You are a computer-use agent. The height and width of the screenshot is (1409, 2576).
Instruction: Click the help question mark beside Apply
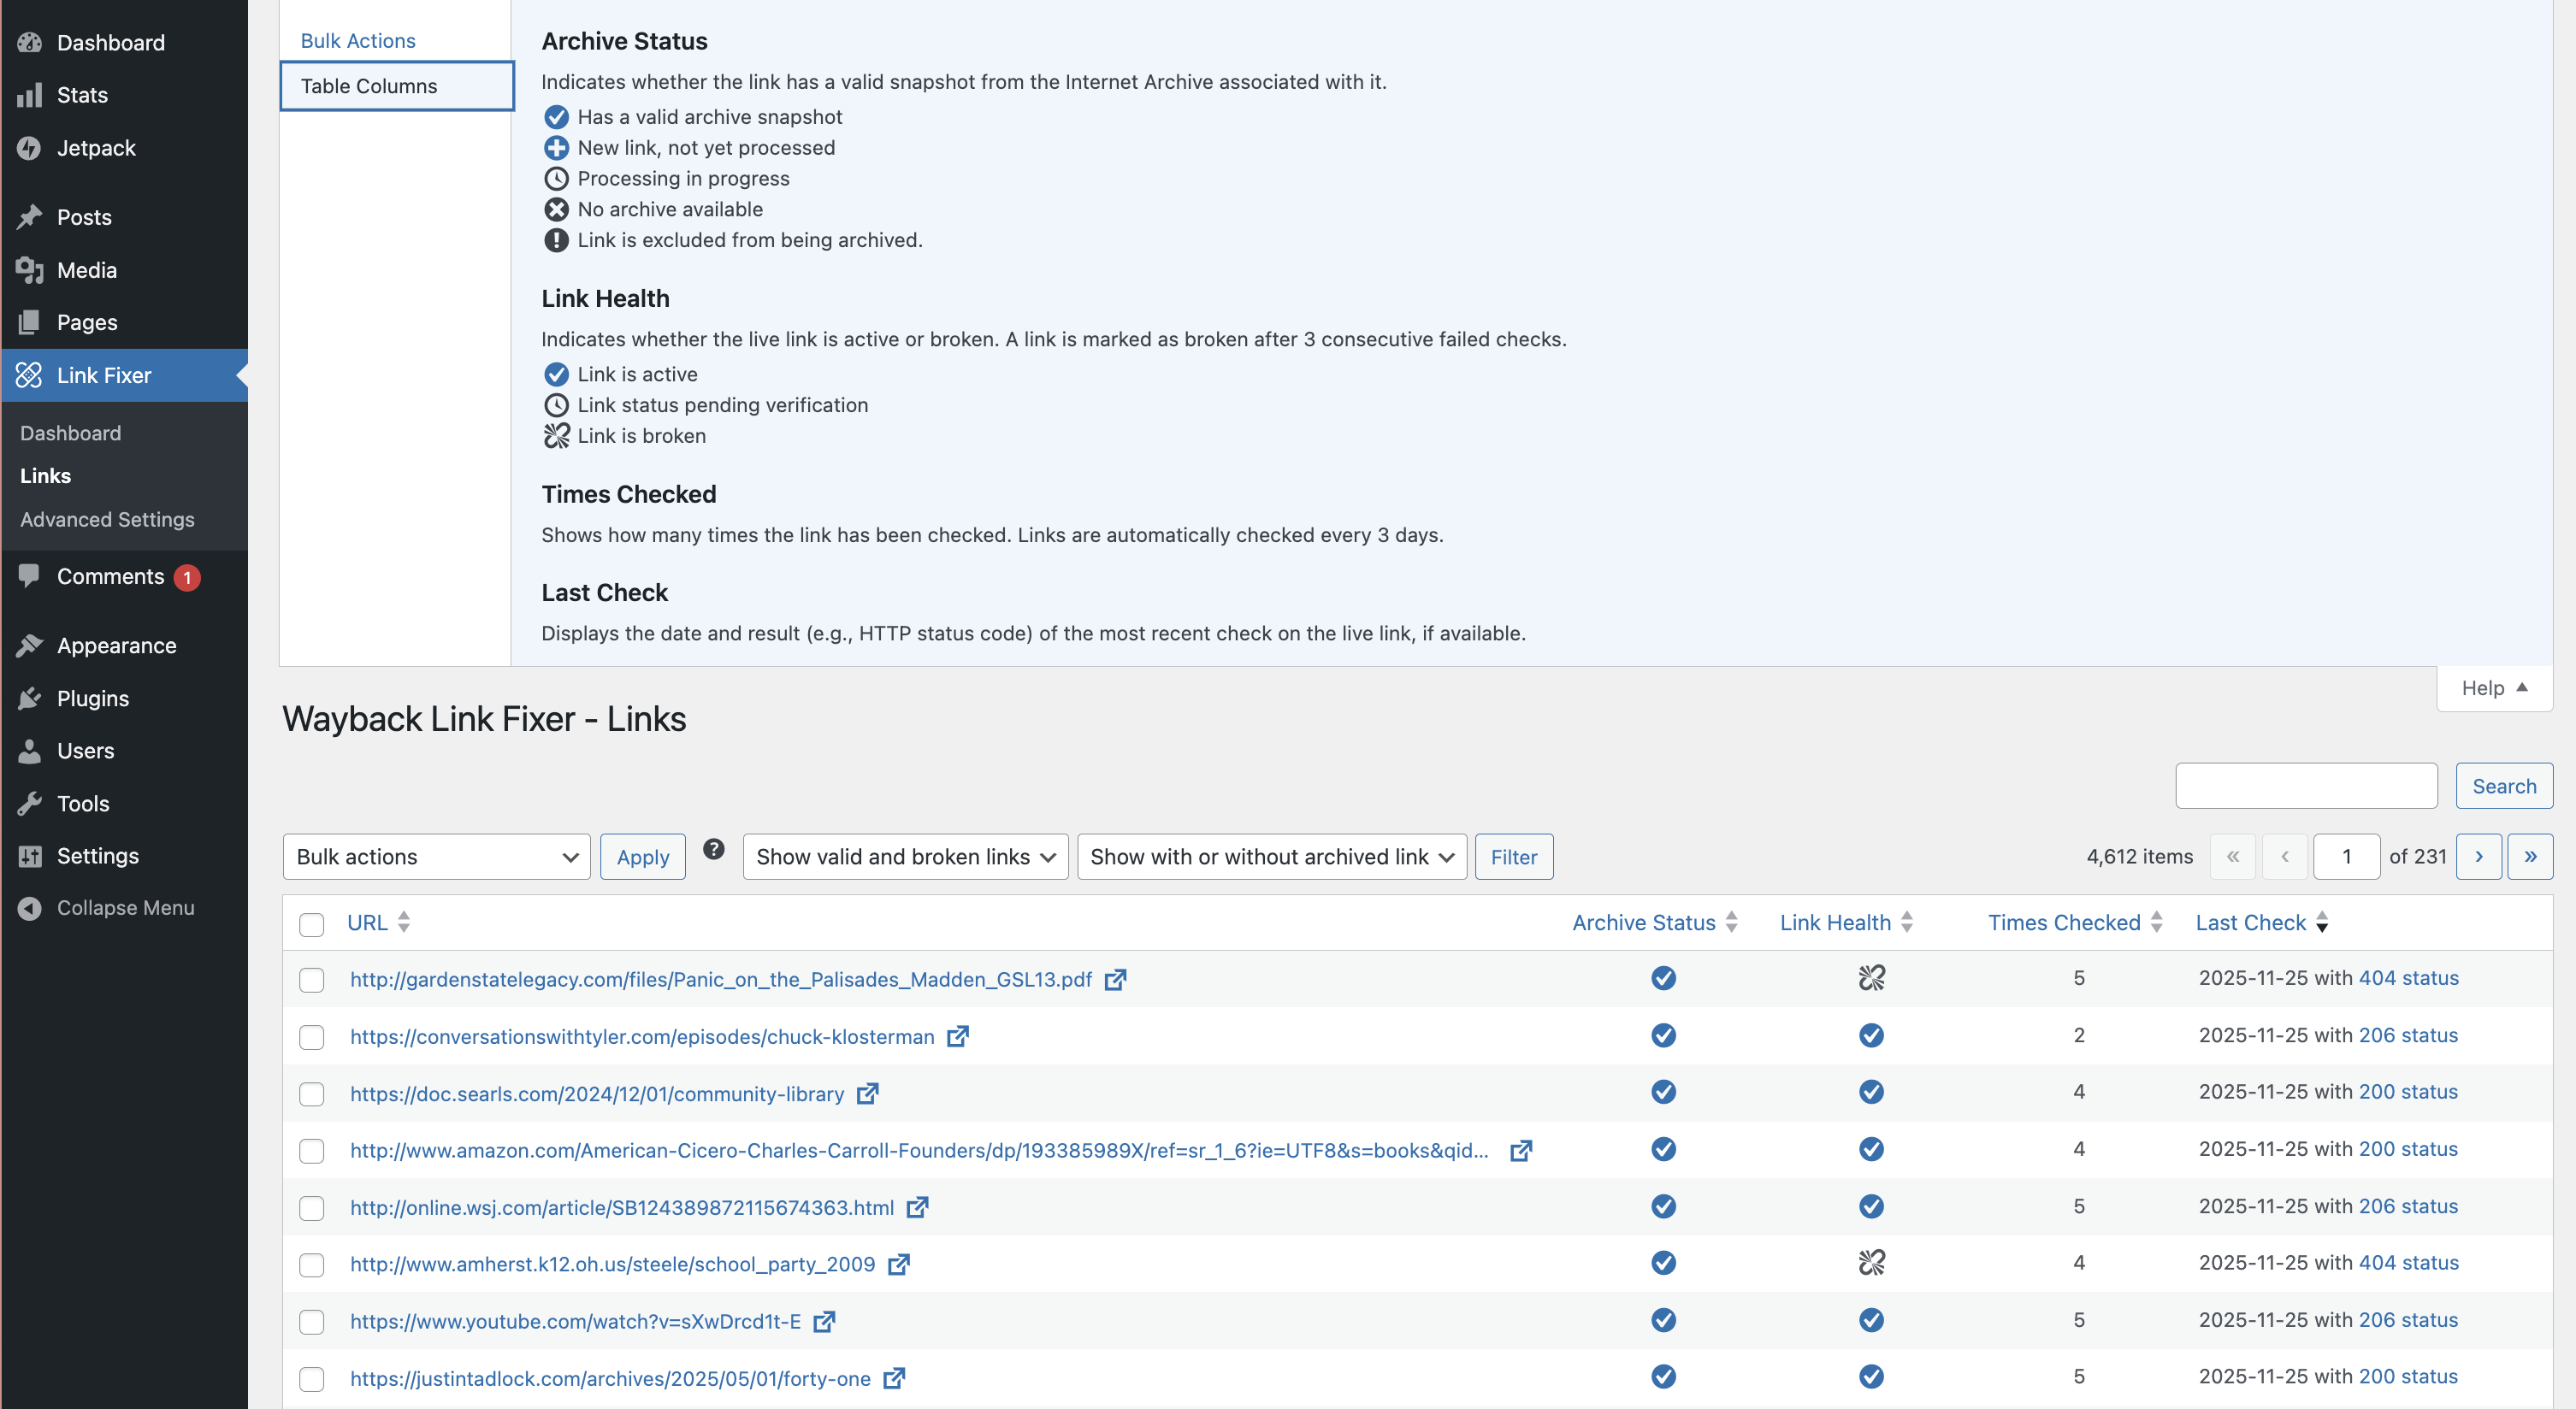tap(713, 848)
